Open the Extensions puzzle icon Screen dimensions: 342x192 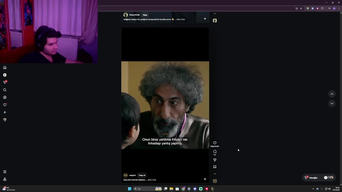[322, 8]
